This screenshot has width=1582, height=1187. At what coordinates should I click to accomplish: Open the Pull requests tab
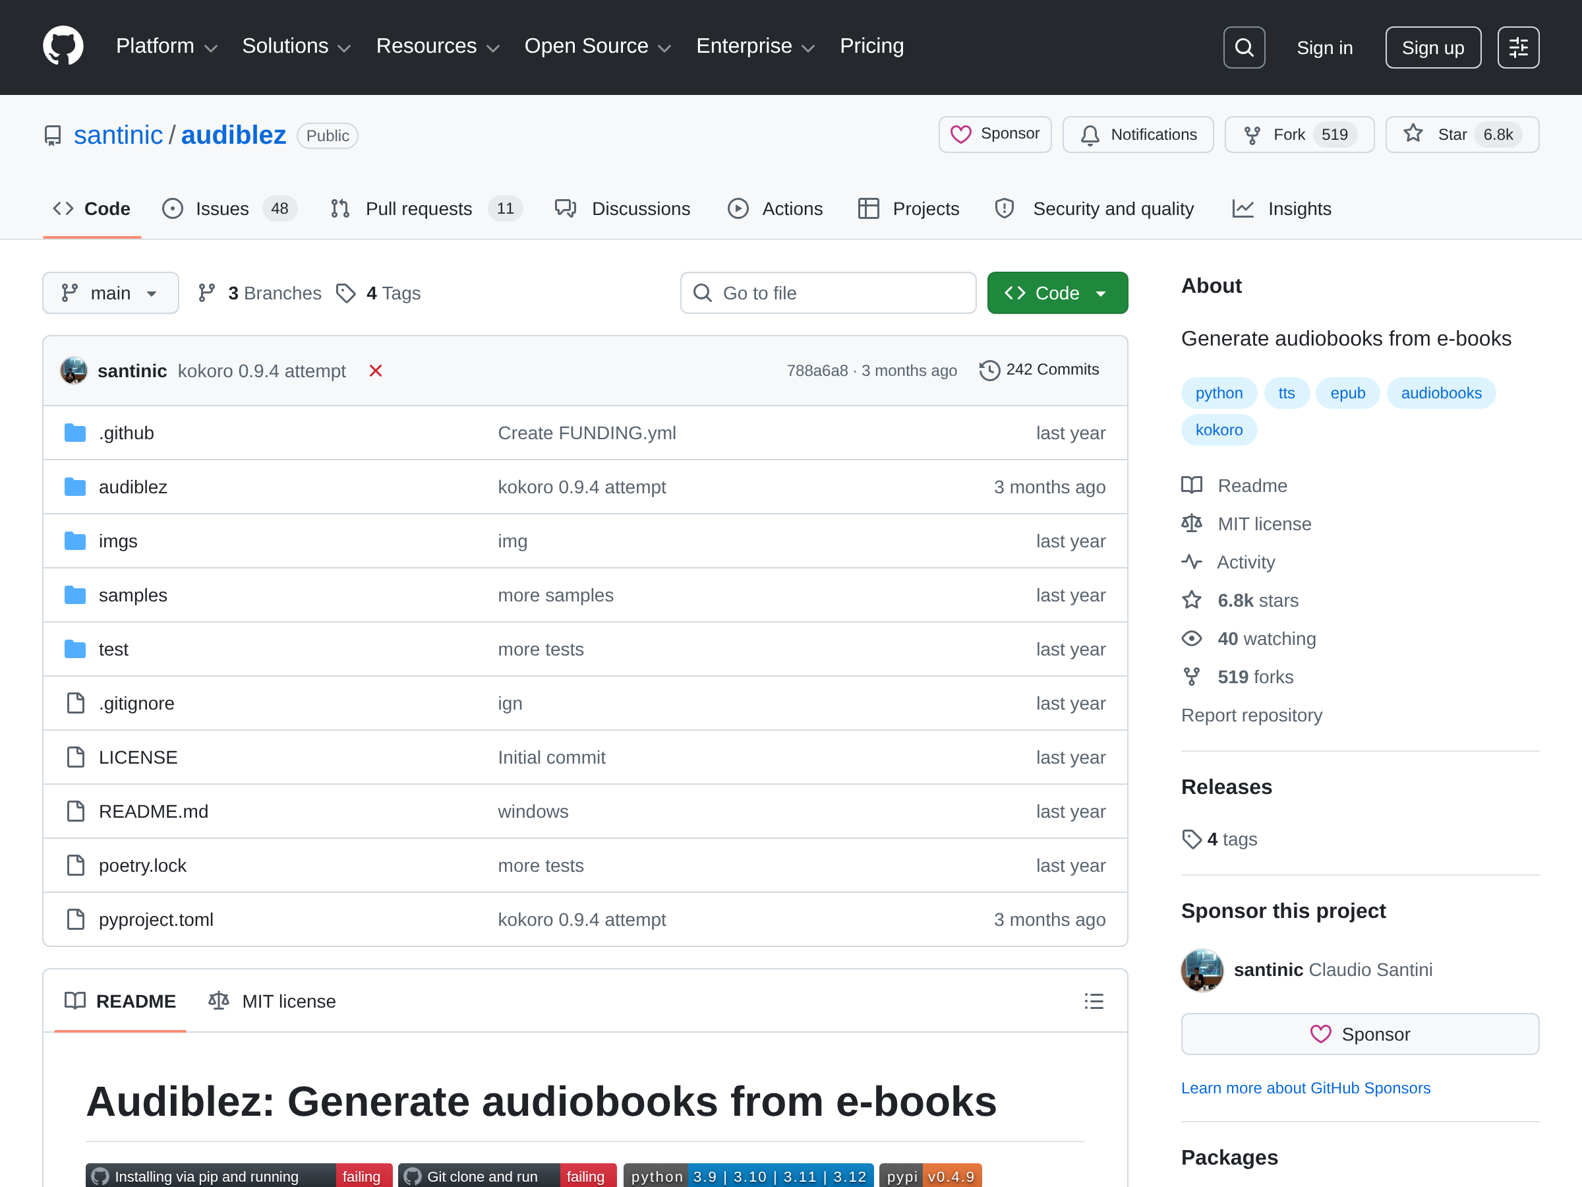(x=426, y=209)
